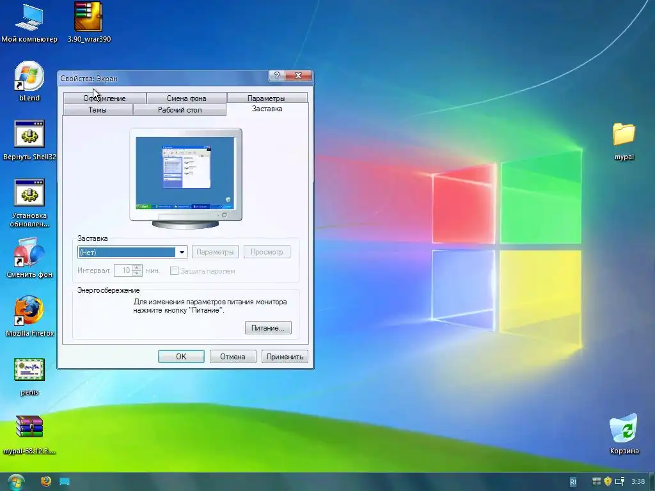Confirm with the OK button
This screenshot has width=655, height=491.
tap(181, 357)
